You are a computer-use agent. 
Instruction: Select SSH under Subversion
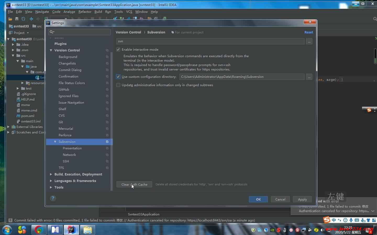[66, 161]
